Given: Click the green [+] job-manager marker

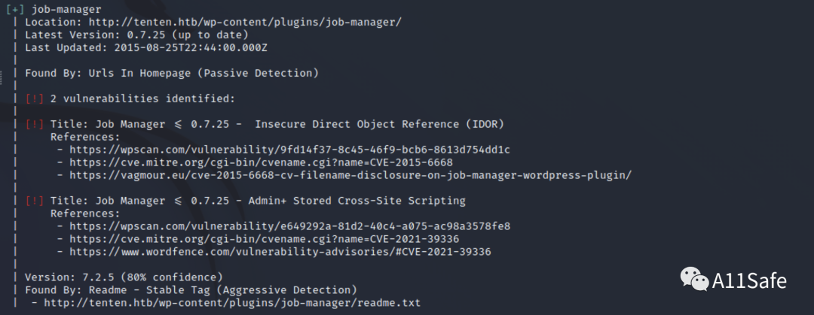Looking at the screenshot, I should (15, 10).
